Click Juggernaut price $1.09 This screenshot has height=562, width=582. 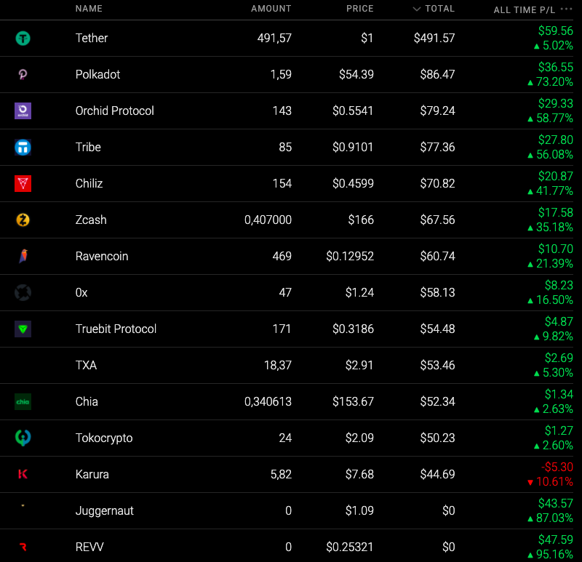(359, 511)
